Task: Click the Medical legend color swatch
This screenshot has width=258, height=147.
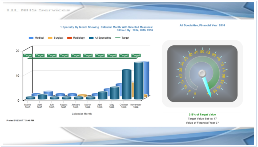Action: (31, 38)
